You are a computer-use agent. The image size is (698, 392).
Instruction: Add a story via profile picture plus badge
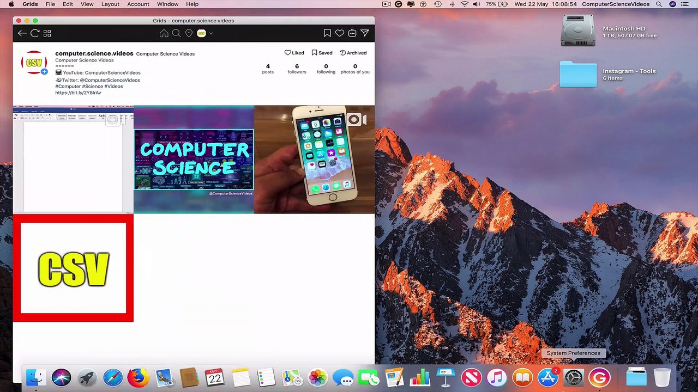tap(44, 71)
